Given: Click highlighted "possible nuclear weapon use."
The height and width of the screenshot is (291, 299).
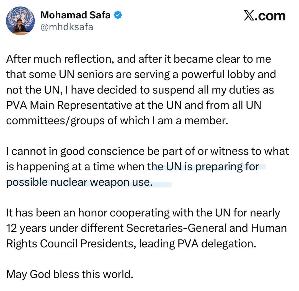Looking at the screenshot, I should 79,183.
